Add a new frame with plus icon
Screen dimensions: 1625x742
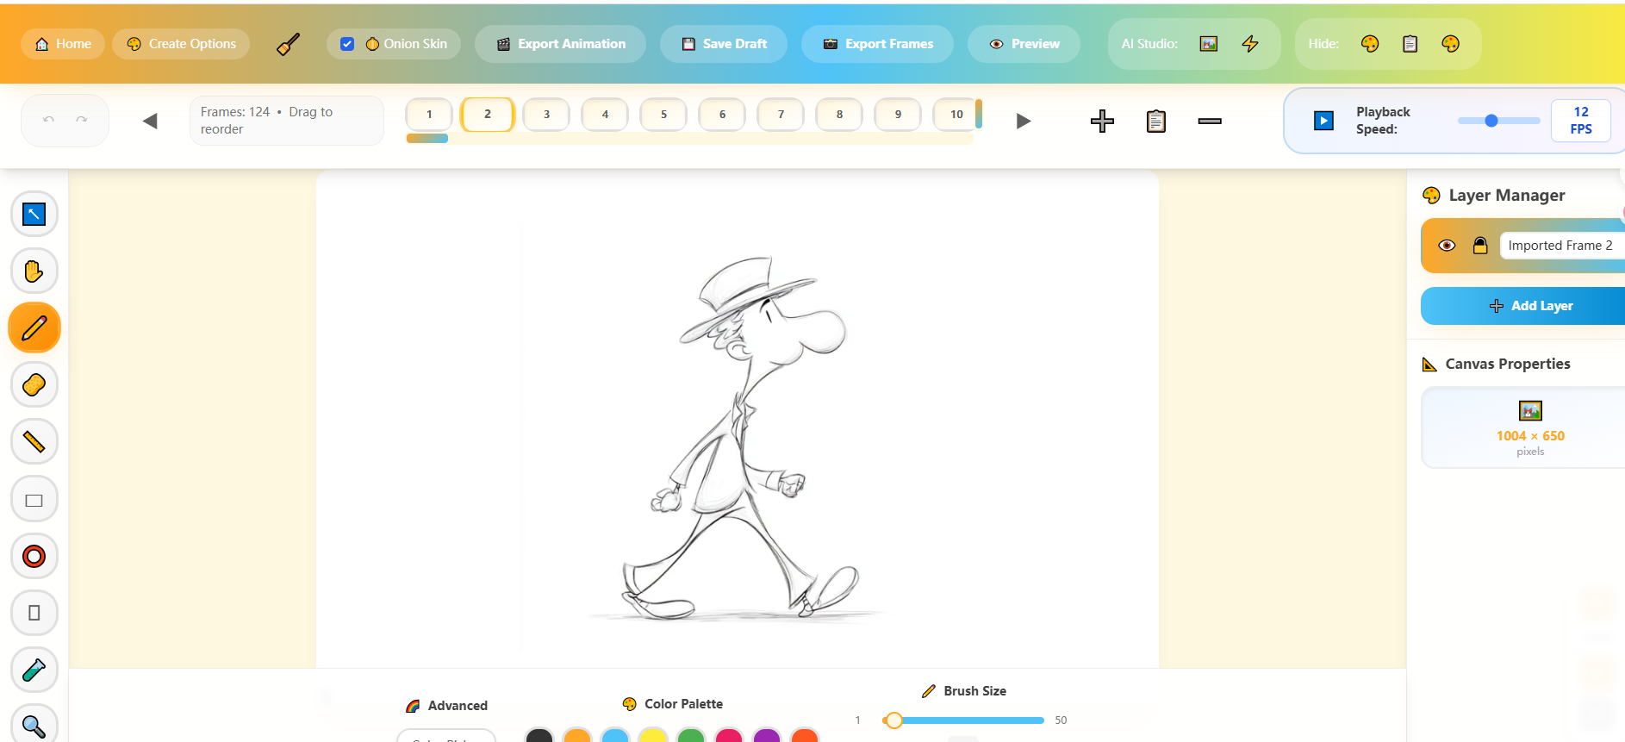click(x=1102, y=122)
